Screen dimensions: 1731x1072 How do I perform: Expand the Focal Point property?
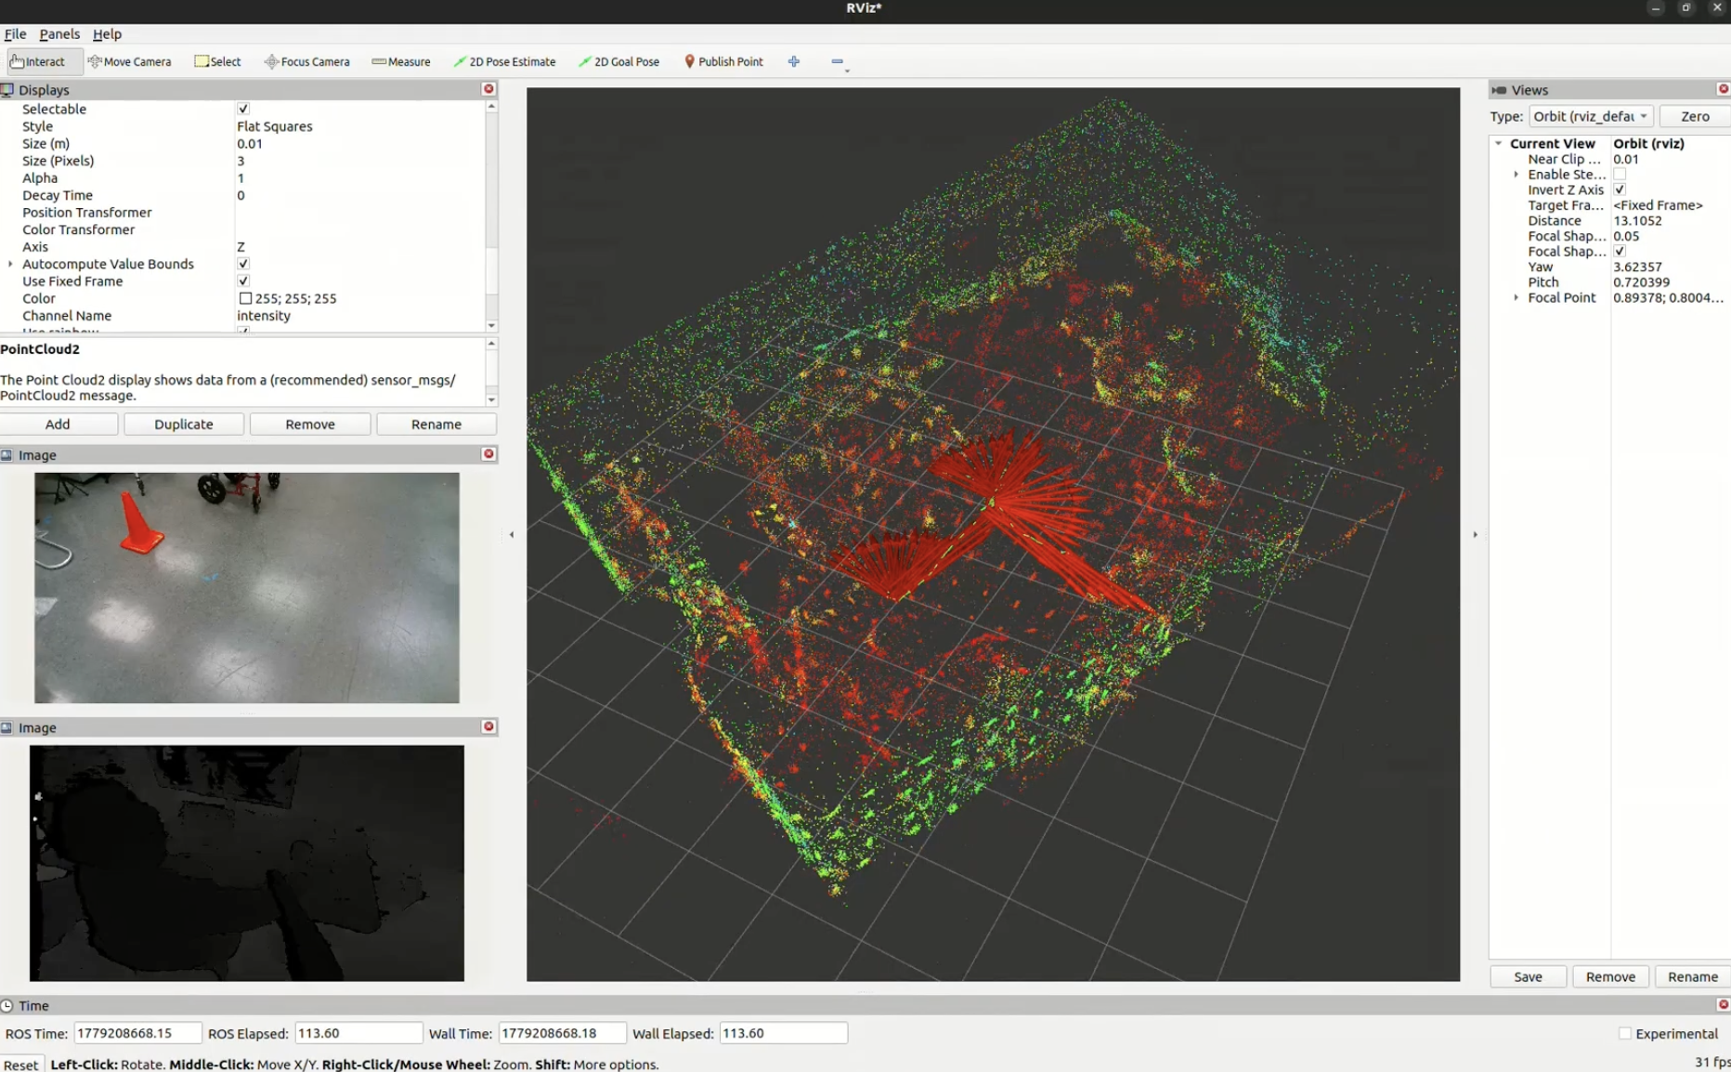(x=1516, y=297)
